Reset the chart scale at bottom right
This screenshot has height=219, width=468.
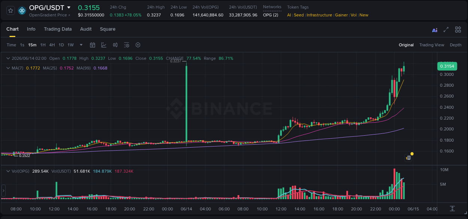452,209
